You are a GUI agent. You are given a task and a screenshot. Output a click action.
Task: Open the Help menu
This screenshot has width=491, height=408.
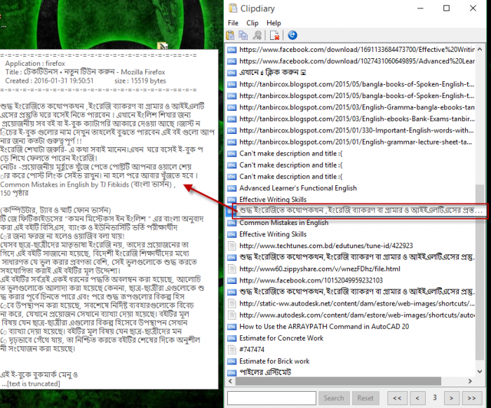coord(274,23)
